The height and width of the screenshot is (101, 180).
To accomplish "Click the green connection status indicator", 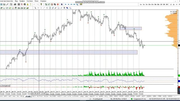I will click(x=132, y=99).
